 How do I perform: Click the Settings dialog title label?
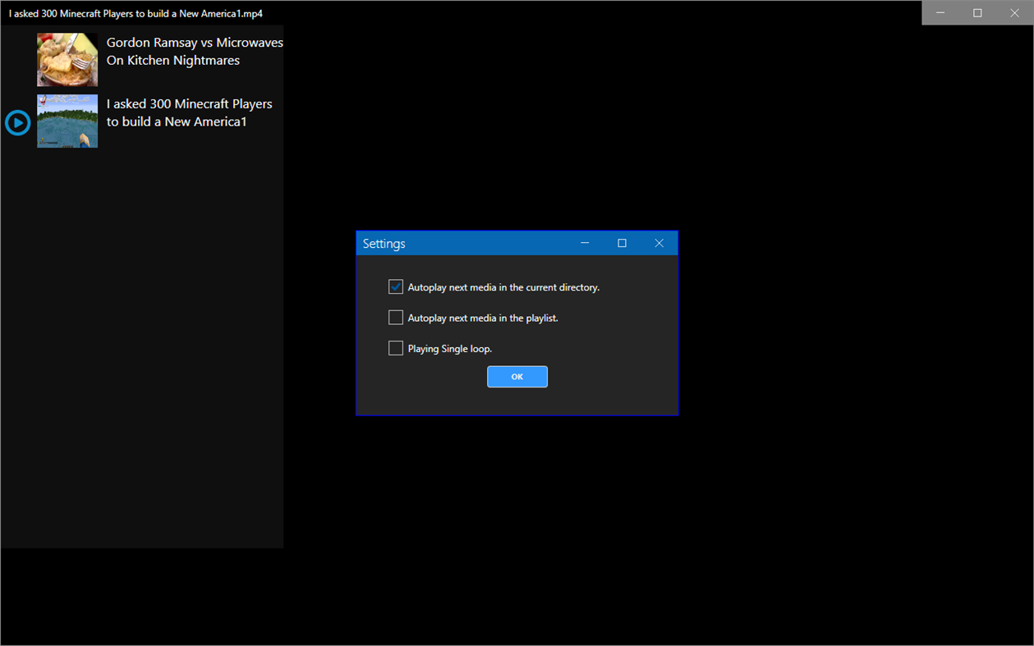click(x=384, y=243)
